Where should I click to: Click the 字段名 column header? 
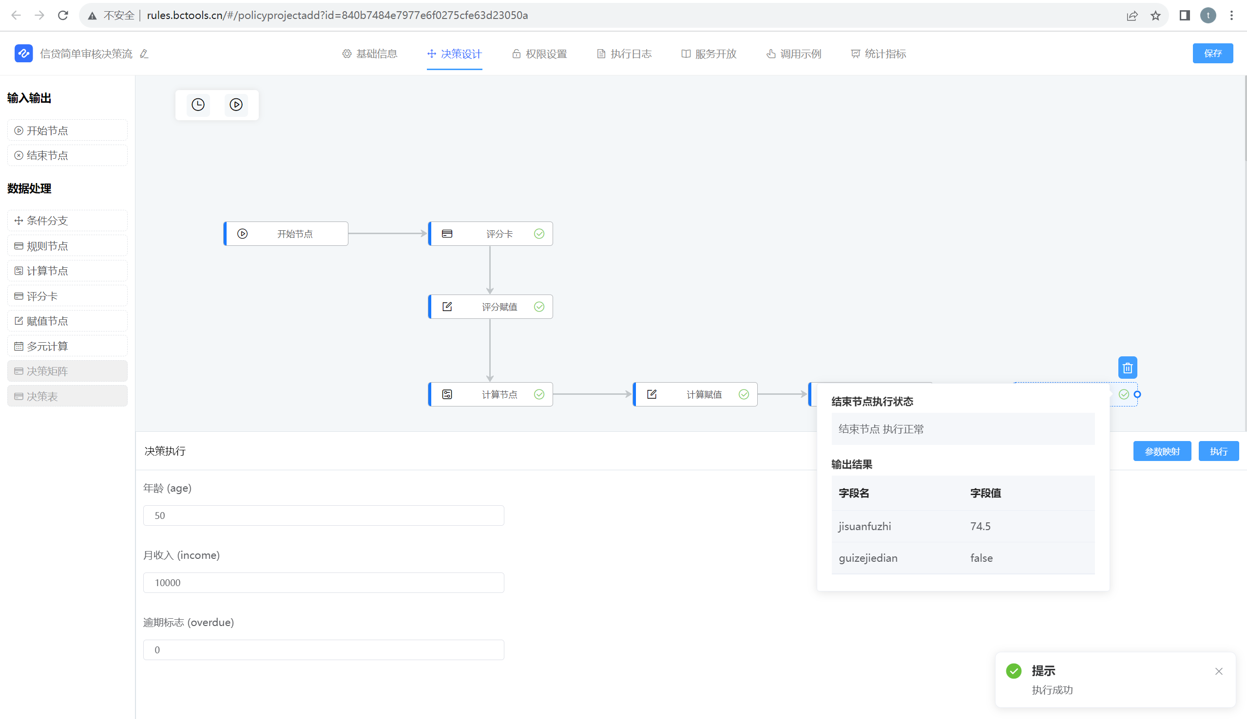click(854, 493)
